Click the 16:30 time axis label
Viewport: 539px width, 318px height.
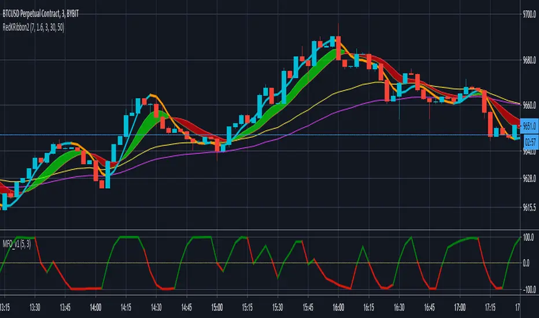[398, 308]
